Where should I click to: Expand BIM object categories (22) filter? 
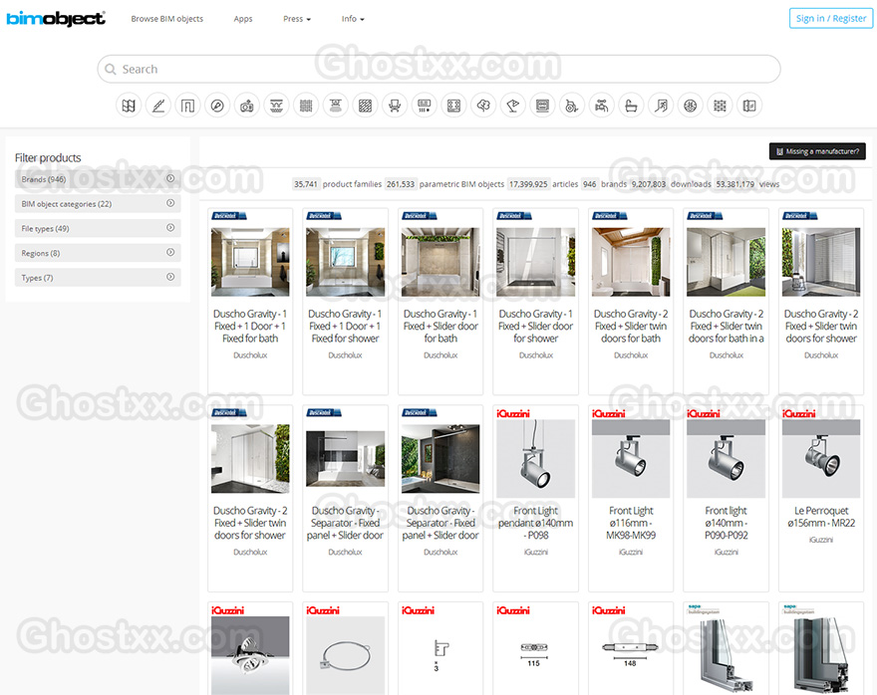point(98,204)
